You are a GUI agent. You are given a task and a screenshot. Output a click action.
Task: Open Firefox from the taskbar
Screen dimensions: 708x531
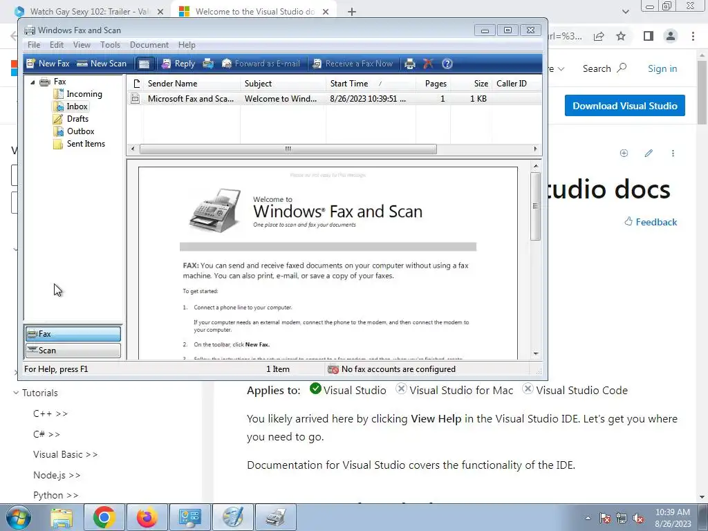click(147, 517)
